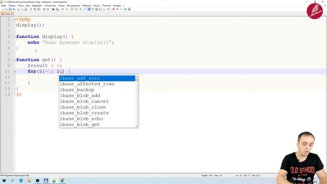Toggle the highlighted indent guide icon

(89, 9)
